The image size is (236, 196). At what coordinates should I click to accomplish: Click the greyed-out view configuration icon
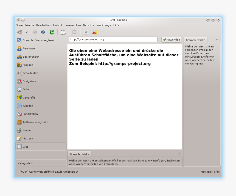click(x=74, y=32)
